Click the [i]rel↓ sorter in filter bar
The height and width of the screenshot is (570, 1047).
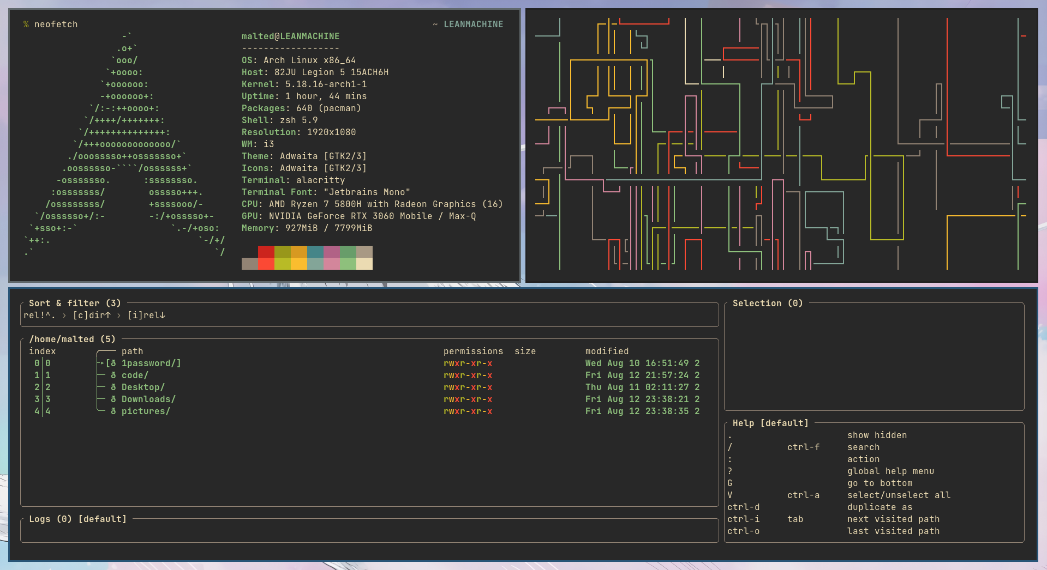click(146, 316)
